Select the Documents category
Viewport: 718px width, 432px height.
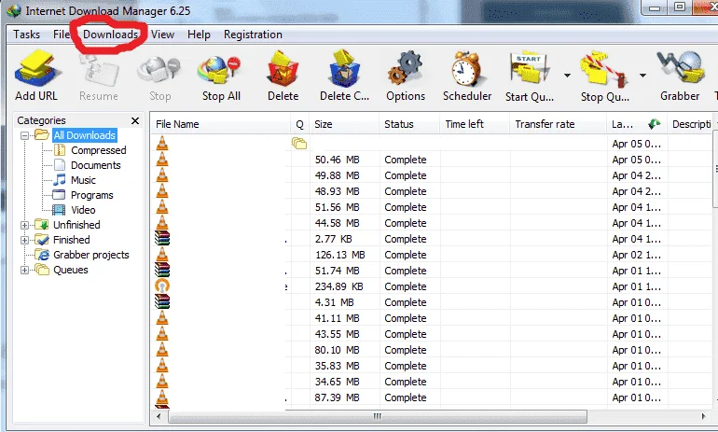(95, 165)
